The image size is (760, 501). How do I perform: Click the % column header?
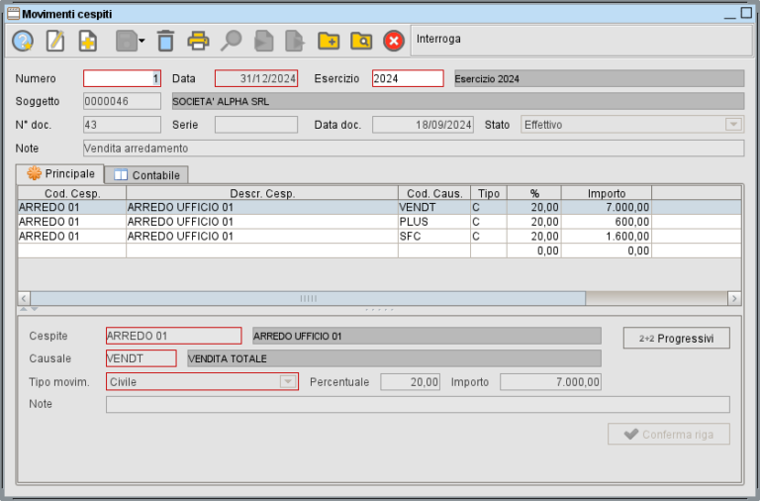[534, 193]
